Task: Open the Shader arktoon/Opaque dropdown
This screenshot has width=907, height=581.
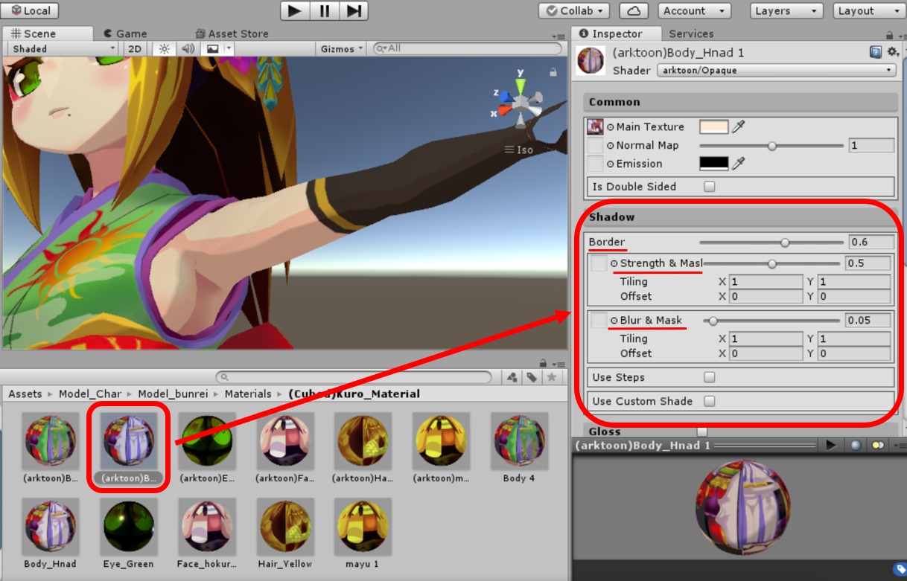Action: click(x=776, y=71)
